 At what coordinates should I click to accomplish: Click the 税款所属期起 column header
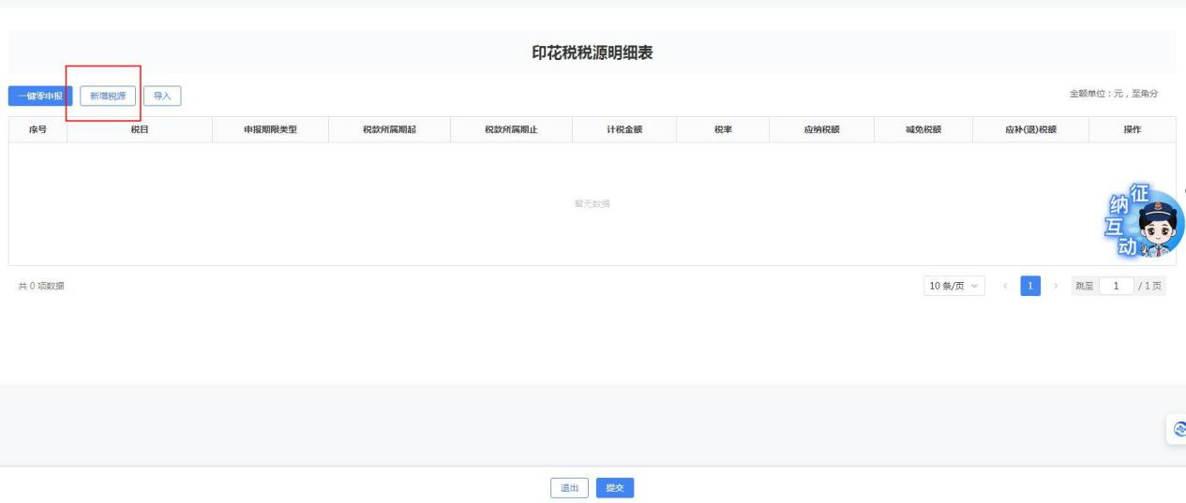coord(389,130)
